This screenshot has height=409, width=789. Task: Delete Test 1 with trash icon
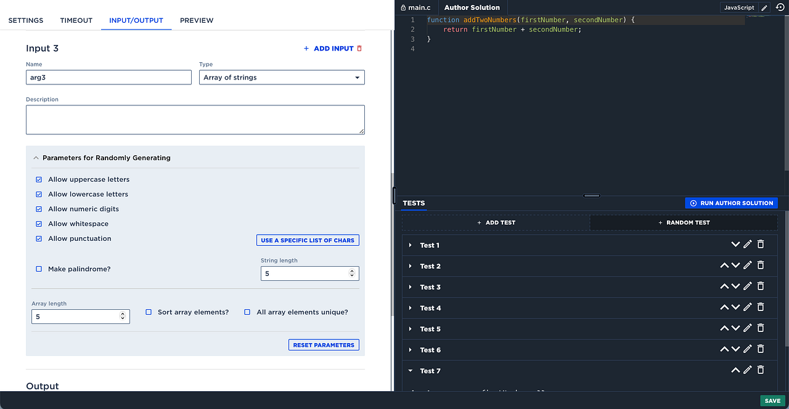761,245
